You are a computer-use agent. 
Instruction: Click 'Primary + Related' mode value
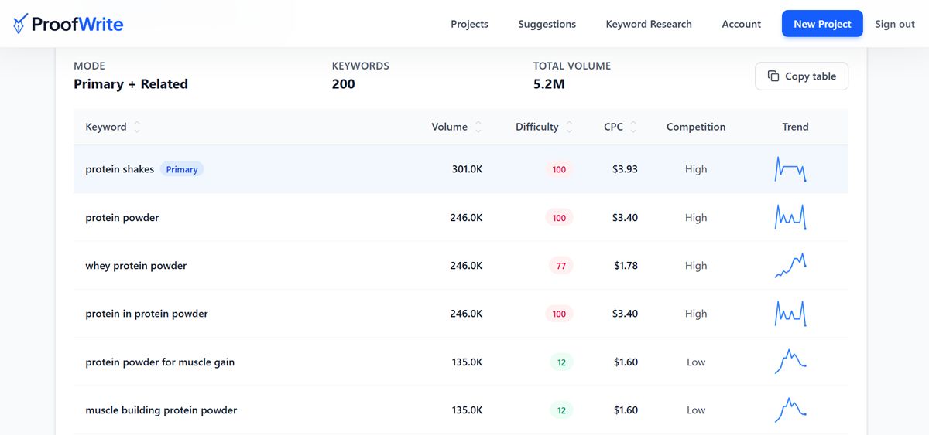(x=131, y=83)
